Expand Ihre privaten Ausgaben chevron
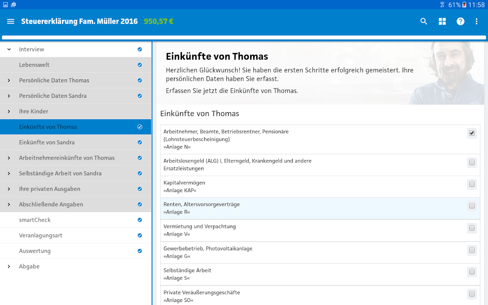Image resolution: width=488 pixels, height=305 pixels. coord(9,189)
